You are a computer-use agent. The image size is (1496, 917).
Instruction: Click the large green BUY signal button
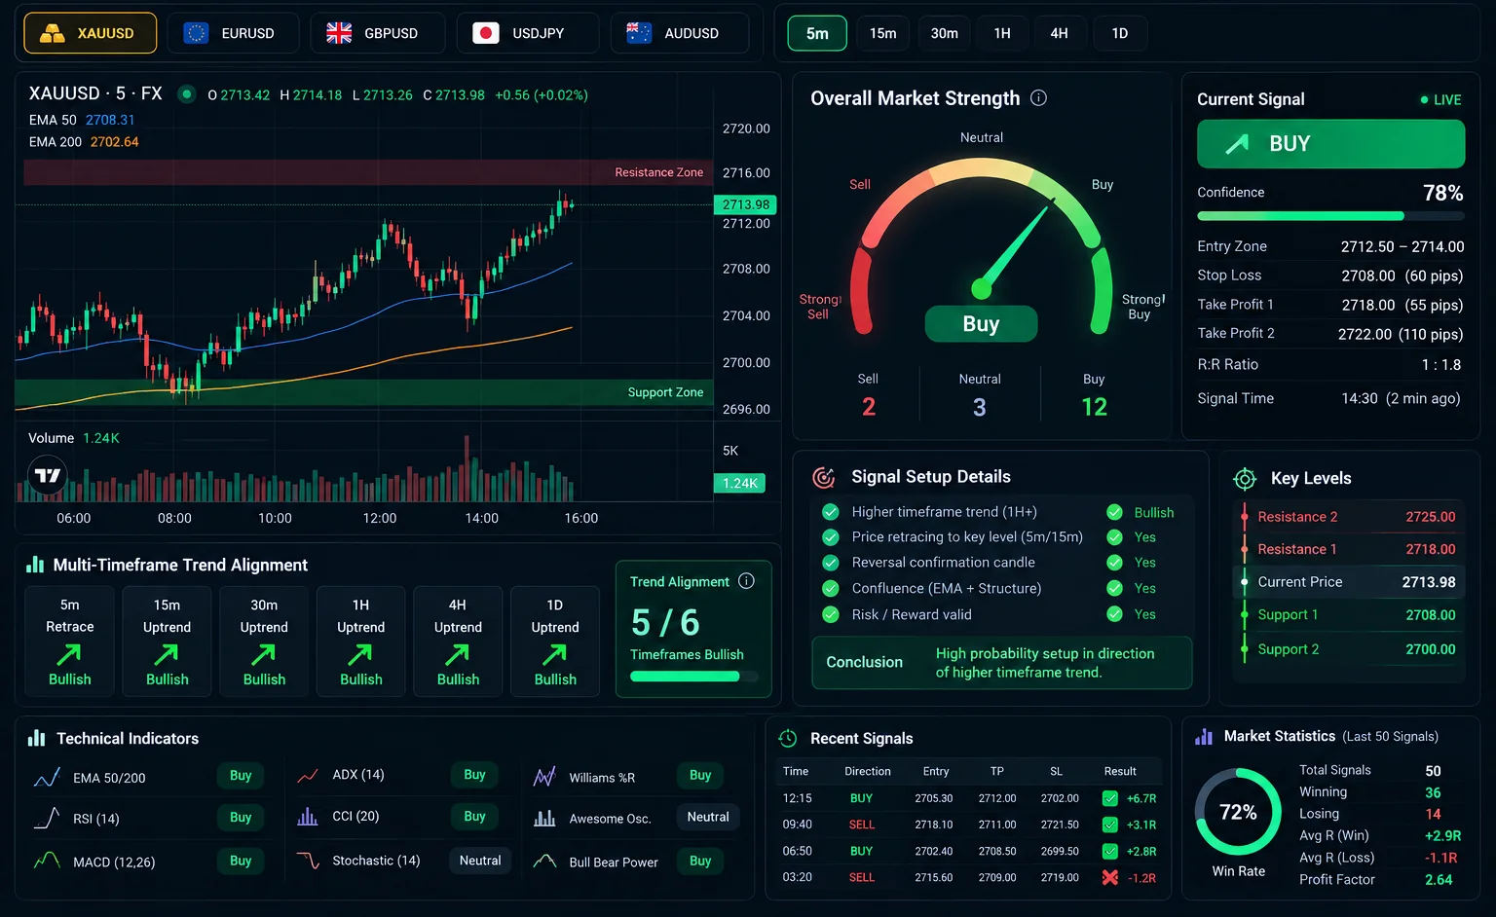click(x=1330, y=144)
